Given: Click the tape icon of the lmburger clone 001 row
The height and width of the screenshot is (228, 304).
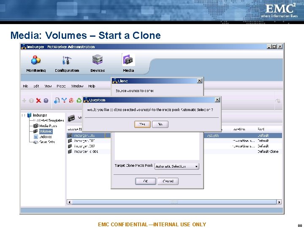Looking at the screenshot, I should tap(70, 152).
